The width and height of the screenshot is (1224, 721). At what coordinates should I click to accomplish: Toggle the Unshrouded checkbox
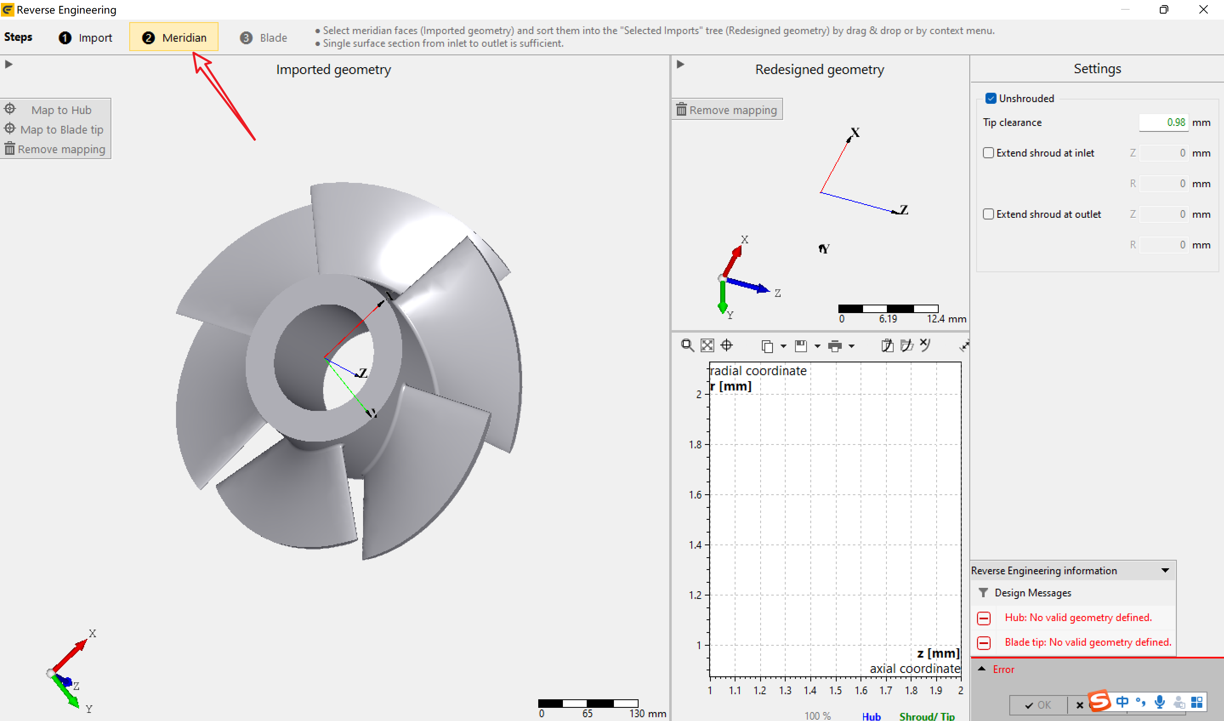tap(991, 98)
